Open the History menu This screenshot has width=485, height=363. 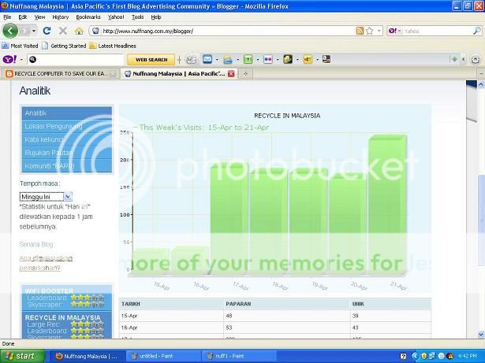tap(60, 17)
